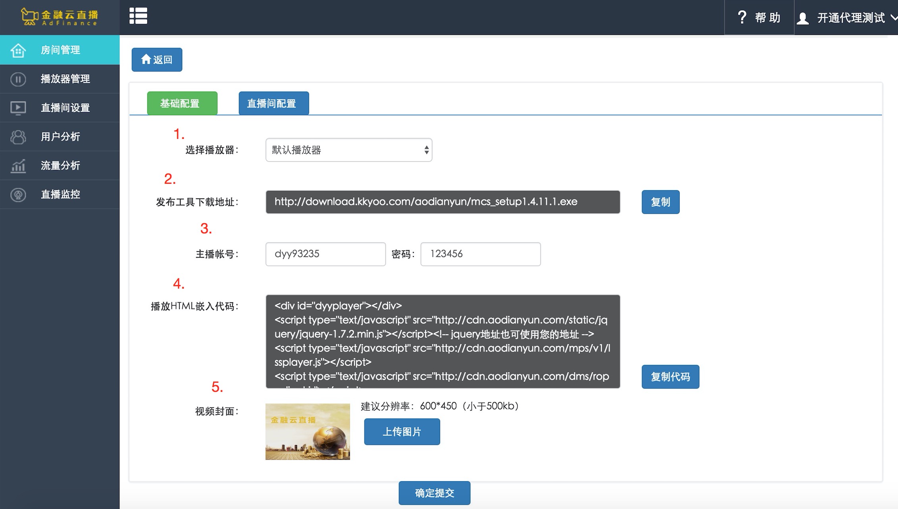
Task: Click the video cover thumbnail image
Action: click(308, 432)
